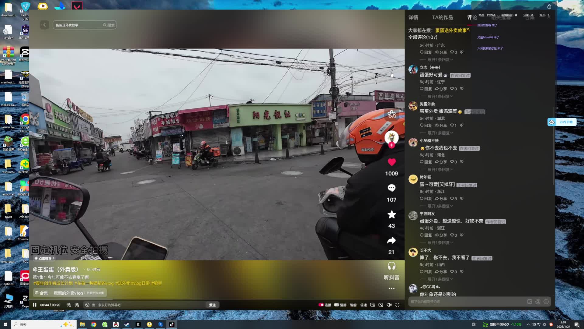The height and width of the screenshot is (329, 584).
Task: Mute the video volume icon
Action: click(389, 305)
